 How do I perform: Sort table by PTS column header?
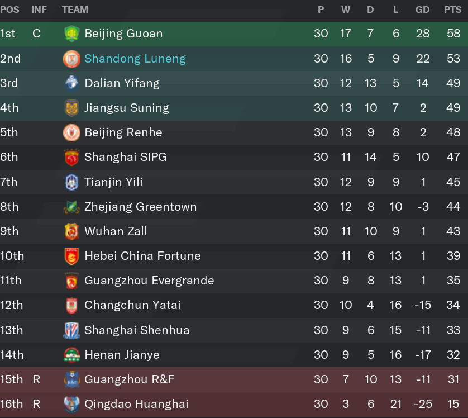[x=453, y=10]
